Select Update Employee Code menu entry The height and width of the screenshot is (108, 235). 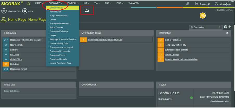pos(60,63)
